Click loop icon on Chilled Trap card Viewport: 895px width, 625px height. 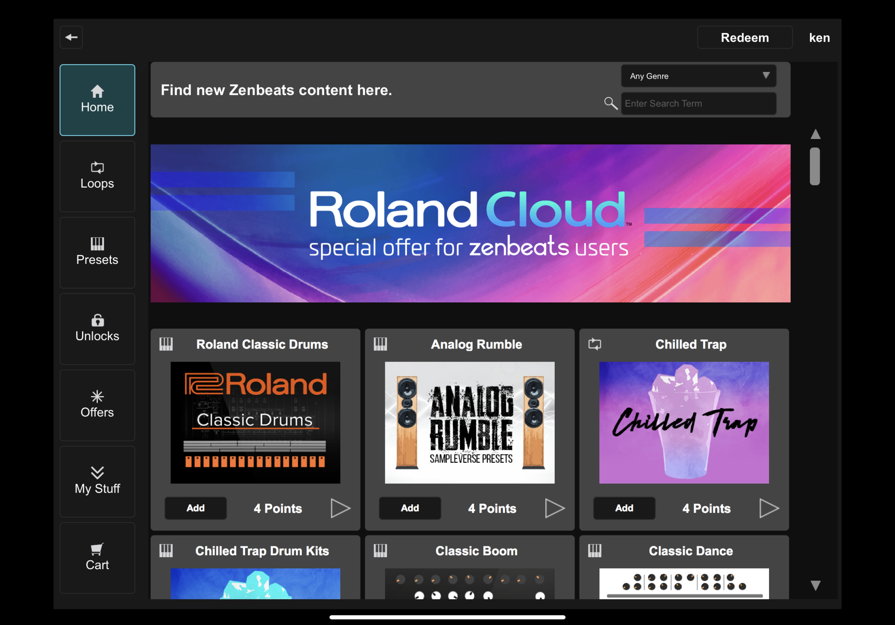tap(595, 344)
